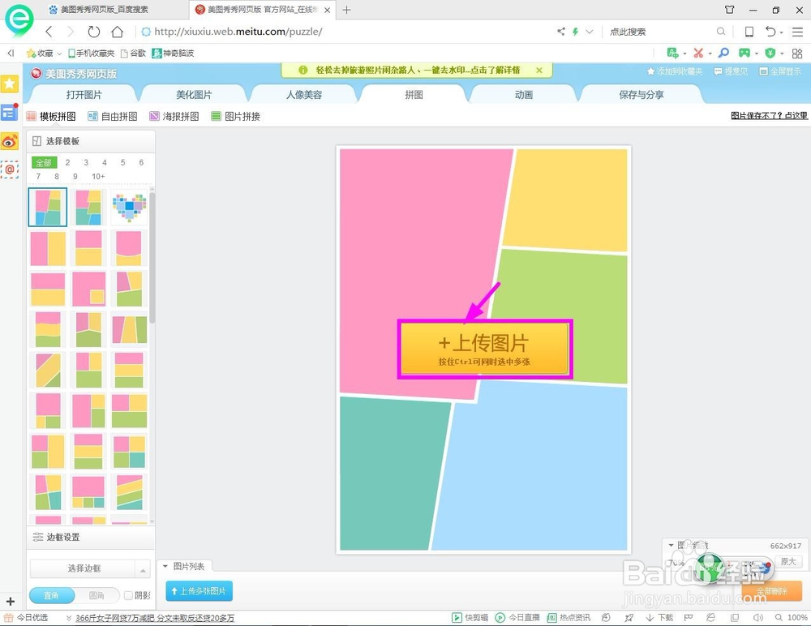The height and width of the screenshot is (626, 811).
Task: Filter templates by 9 photos
Action: tap(75, 177)
